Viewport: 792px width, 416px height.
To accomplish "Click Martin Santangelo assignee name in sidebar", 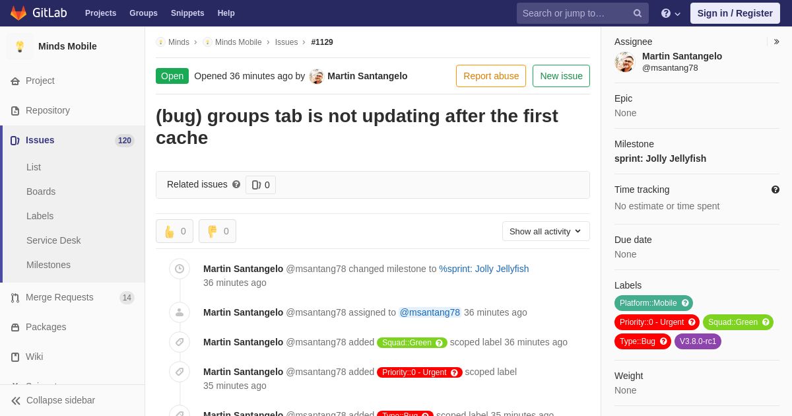I will [682, 56].
